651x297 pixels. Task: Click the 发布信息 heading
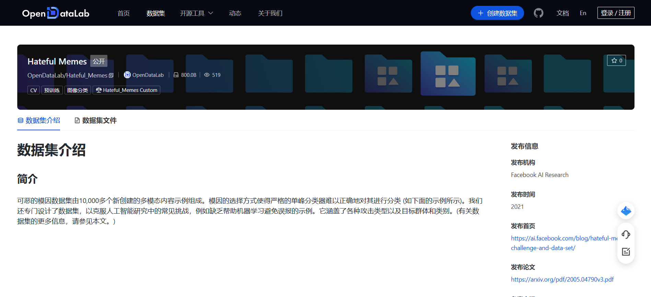(524, 146)
